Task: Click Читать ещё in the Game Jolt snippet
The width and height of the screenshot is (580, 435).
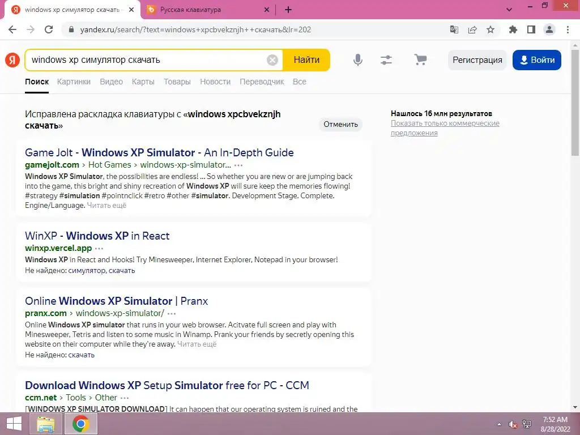Action: tap(106, 205)
